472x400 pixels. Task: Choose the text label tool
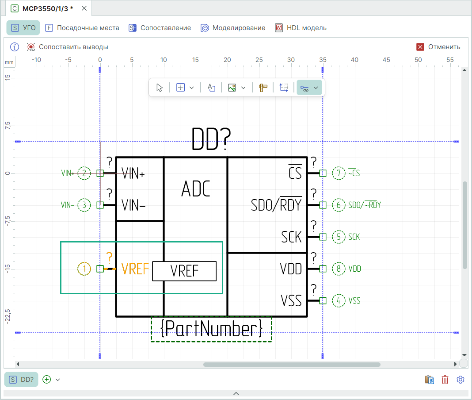click(211, 88)
